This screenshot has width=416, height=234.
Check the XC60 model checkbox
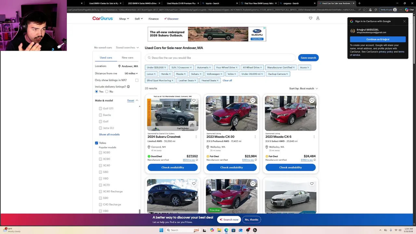coord(100,152)
